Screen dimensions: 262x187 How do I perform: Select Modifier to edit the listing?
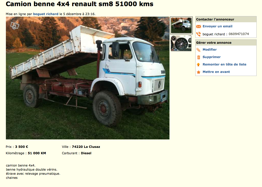tap(210, 50)
